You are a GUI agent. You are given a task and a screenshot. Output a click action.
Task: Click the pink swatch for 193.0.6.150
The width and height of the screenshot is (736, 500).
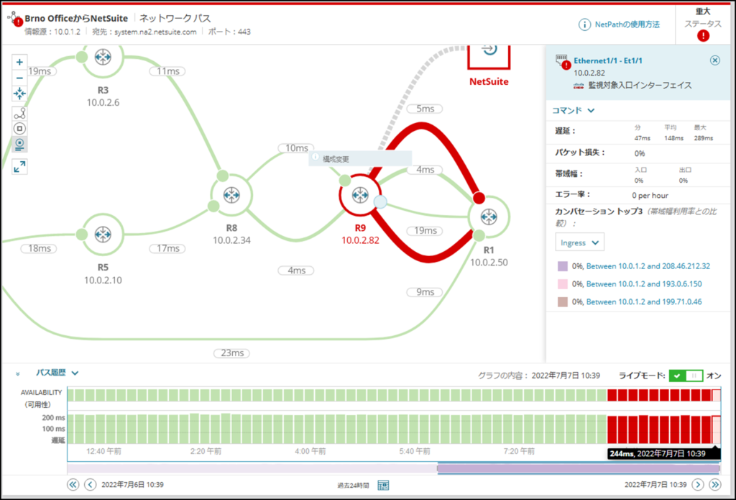[562, 284]
